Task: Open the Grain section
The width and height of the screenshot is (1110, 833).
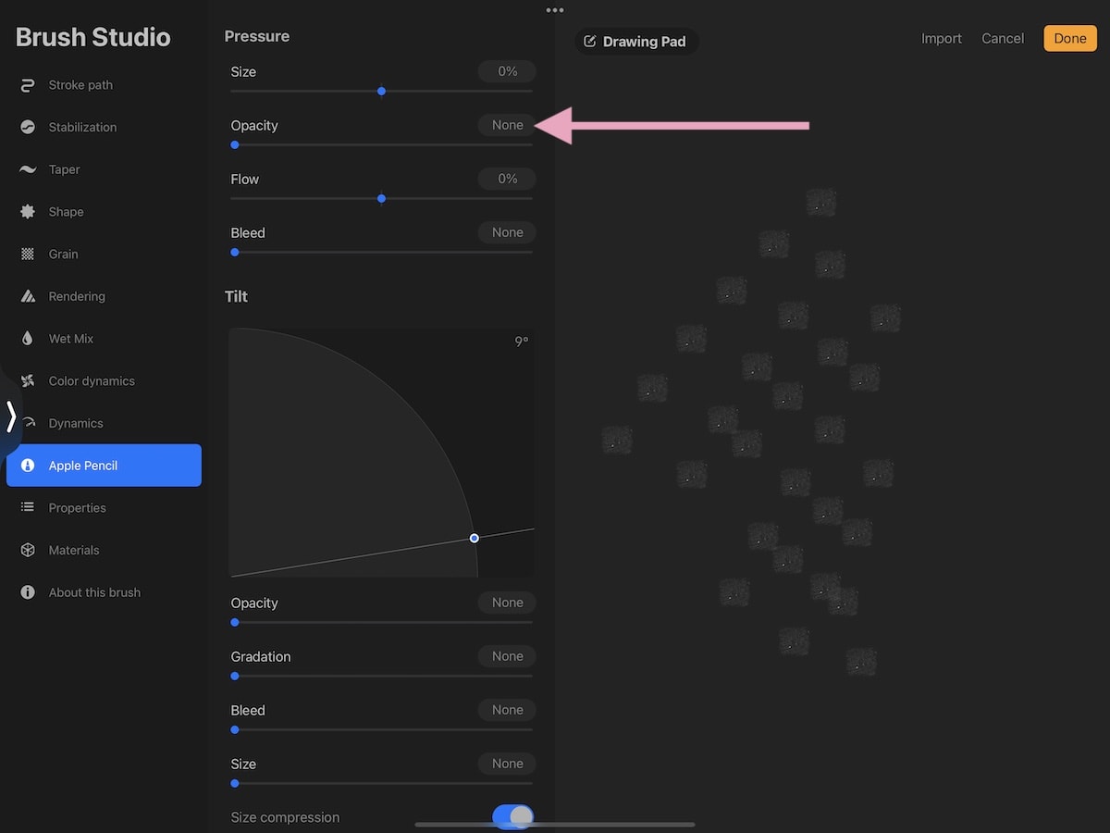Action: 104,254
